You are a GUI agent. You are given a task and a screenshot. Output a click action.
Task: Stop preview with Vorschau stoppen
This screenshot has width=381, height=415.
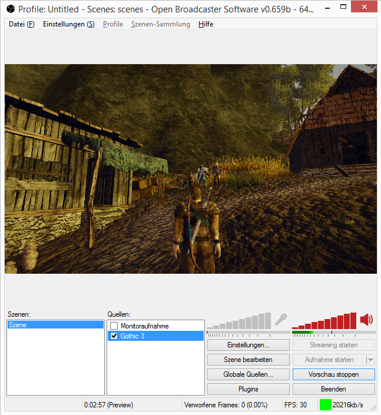pos(334,374)
